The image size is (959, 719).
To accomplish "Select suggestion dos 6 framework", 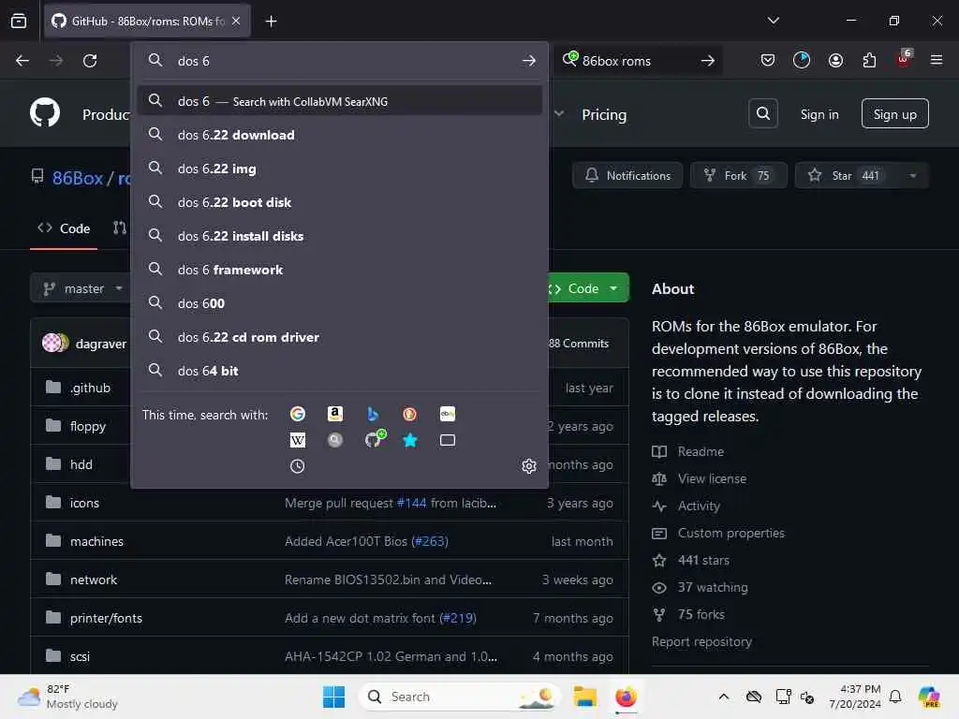I will (339, 270).
